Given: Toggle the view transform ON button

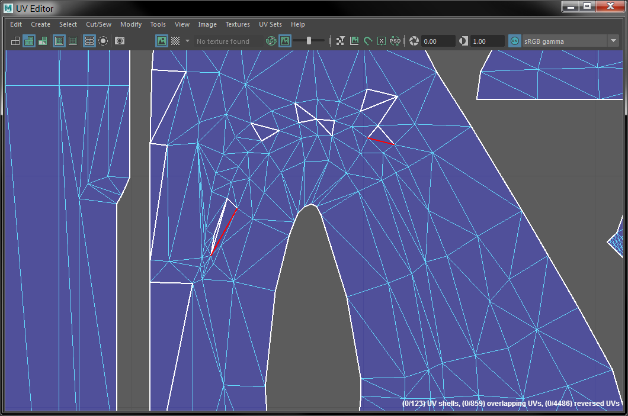Looking at the screenshot, I should pyautogui.click(x=515, y=41).
